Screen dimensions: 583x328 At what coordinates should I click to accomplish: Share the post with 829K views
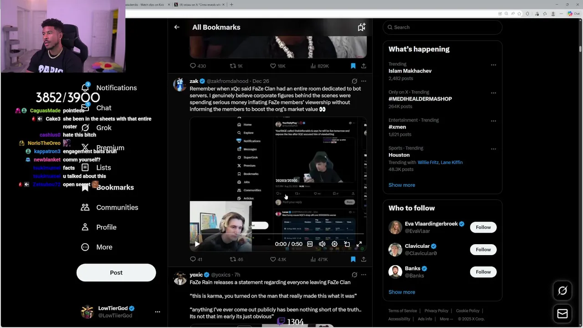(363, 66)
